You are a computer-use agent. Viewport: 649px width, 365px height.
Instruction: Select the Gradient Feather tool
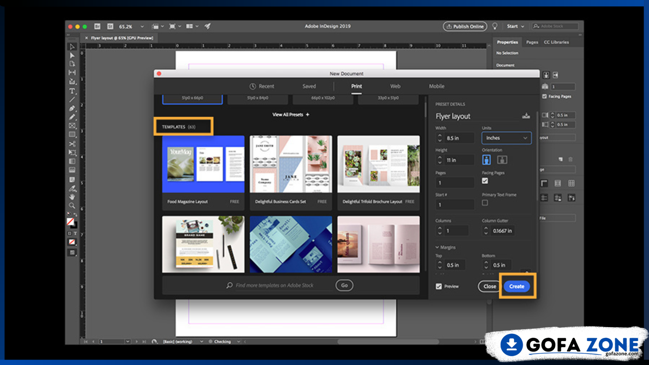point(72,170)
